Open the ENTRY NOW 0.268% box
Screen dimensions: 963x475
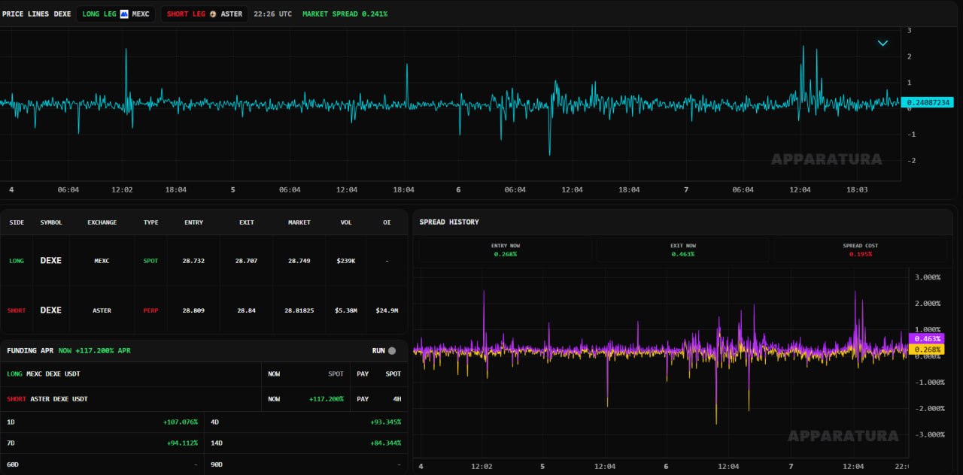point(506,250)
